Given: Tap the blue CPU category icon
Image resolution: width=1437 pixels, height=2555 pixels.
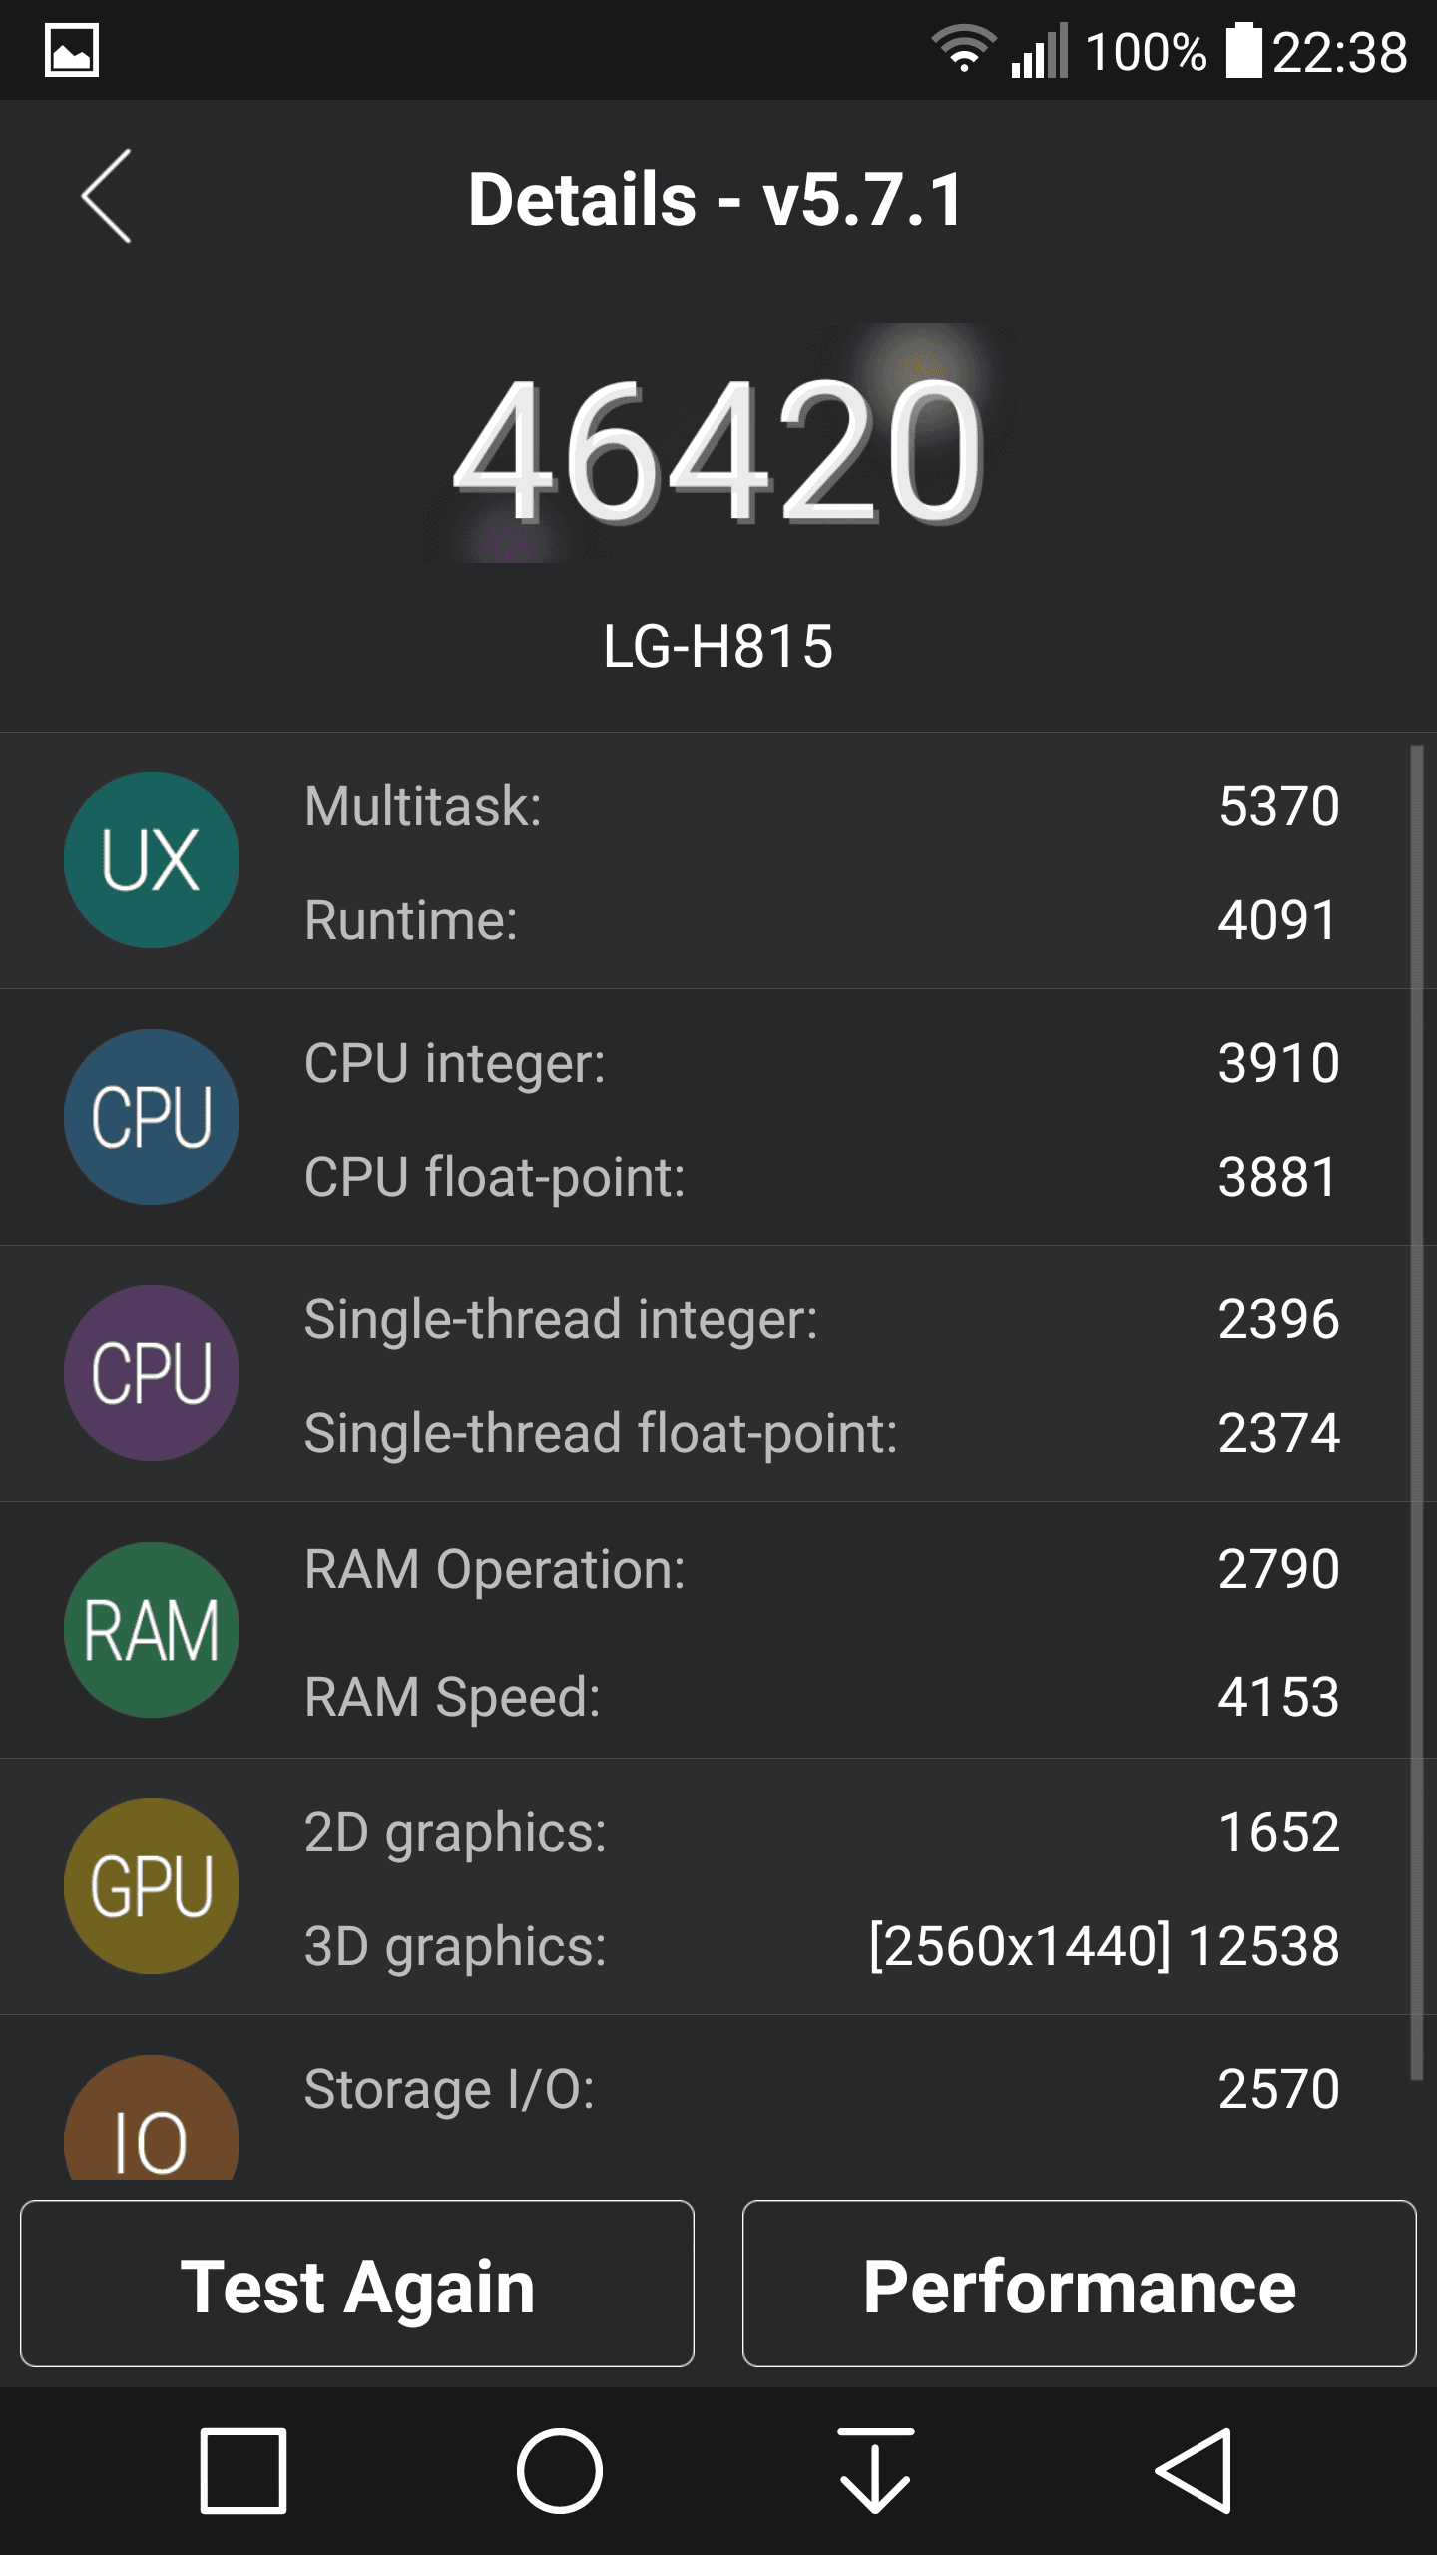Looking at the screenshot, I should coord(152,1116).
